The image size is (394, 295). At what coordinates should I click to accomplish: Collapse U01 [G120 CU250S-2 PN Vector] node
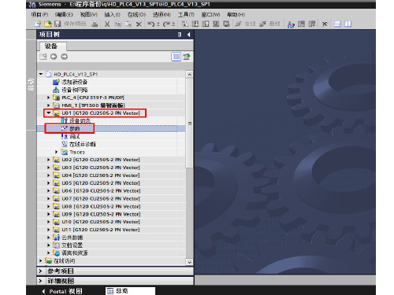49,113
